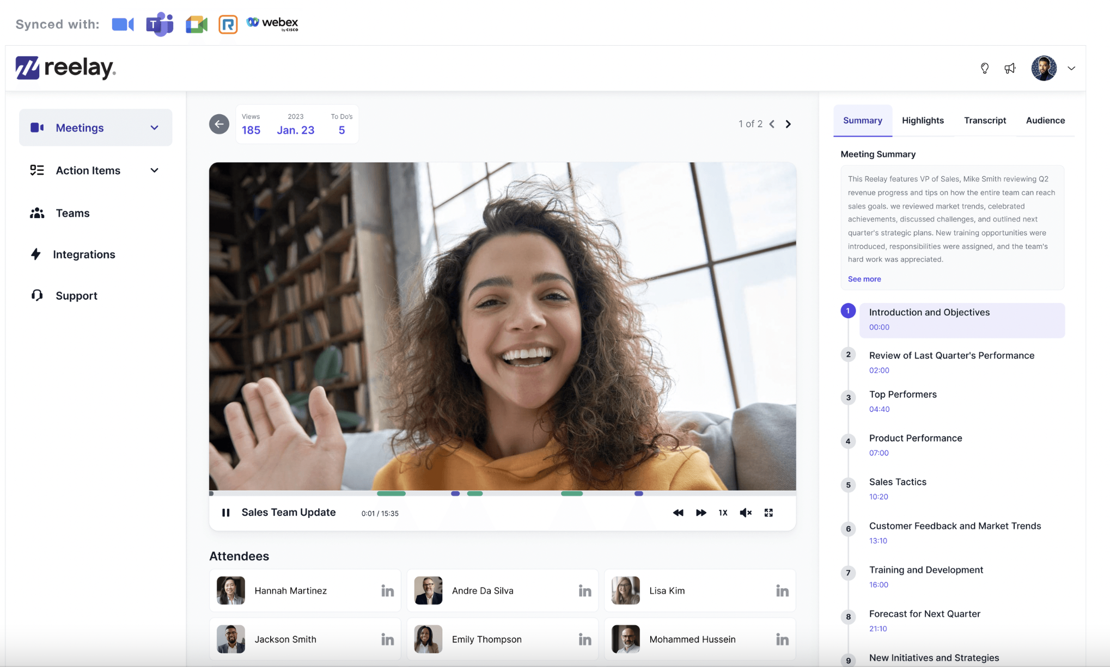This screenshot has width=1110, height=667.
Task: Go back with the round arrow button
Action: tap(219, 124)
